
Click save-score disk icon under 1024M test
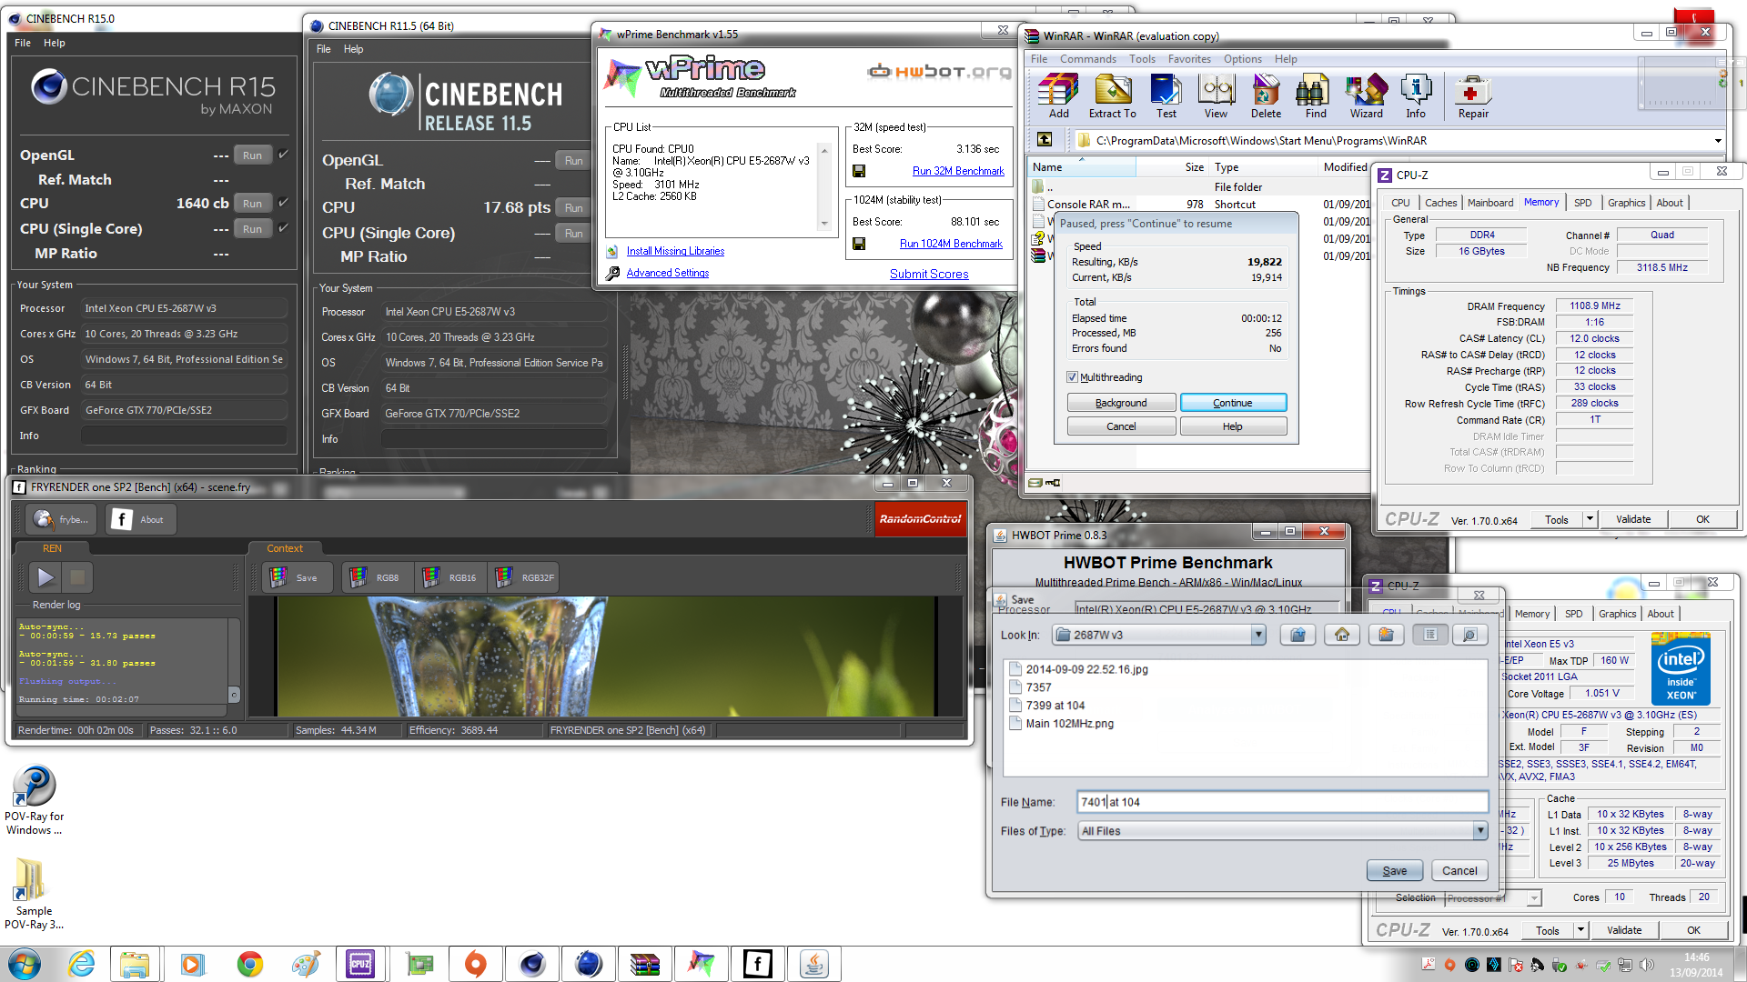pos(858,244)
